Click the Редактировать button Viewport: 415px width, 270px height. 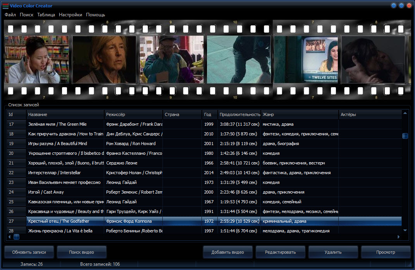[x=280, y=252]
